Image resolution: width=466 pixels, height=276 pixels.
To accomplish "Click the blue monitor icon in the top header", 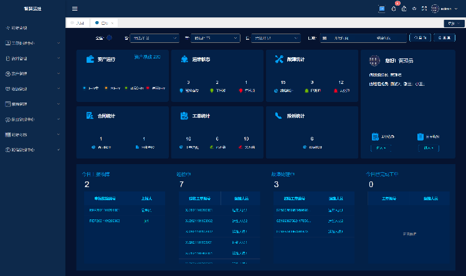I will tap(381, 9).
